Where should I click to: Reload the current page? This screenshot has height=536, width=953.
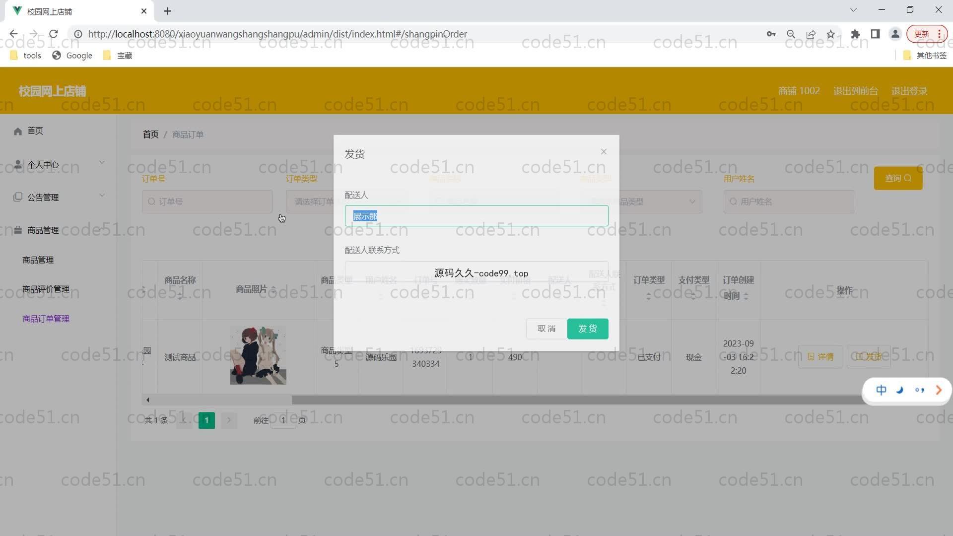tap(54, 34)
